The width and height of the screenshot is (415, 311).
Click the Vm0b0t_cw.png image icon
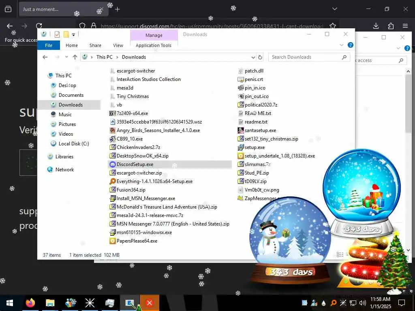tap(241, 190)
